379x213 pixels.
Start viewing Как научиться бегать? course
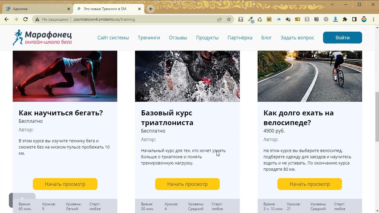(x=65, y=184)
